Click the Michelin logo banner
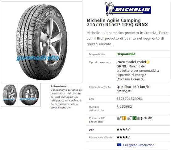The height and width of the screenshot is (150, 171). [x=128, y=9]
